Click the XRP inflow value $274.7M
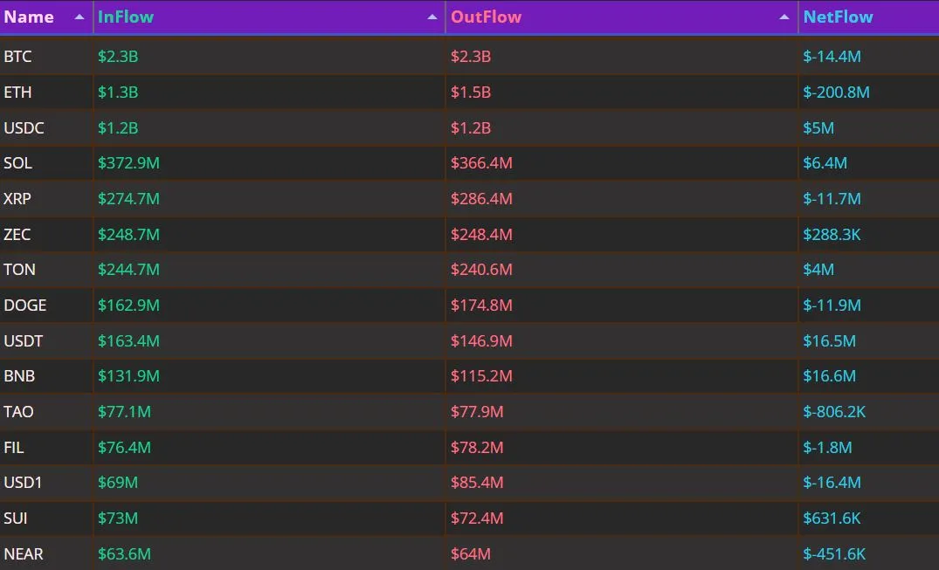Screen dimensions: 939x570 pyautogui.click(x=128, y=199)
